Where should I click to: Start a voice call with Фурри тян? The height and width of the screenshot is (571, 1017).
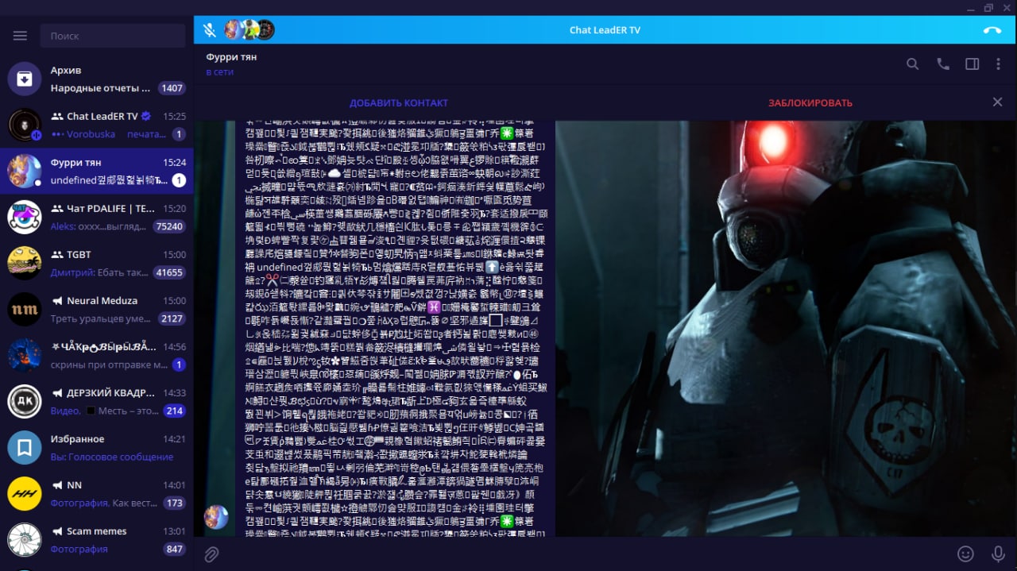click(943, 64)
